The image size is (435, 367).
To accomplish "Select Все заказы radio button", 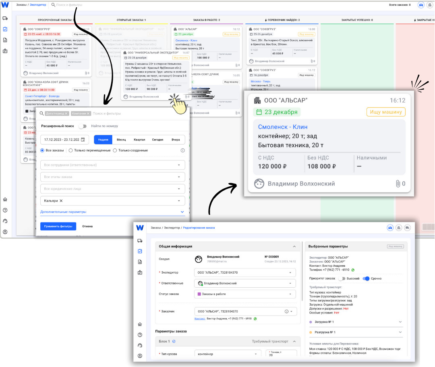I will (x=42, y=150).
